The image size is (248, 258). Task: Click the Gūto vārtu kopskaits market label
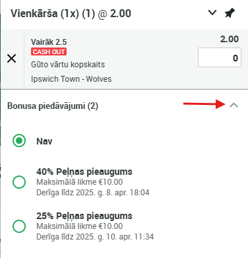68,65
